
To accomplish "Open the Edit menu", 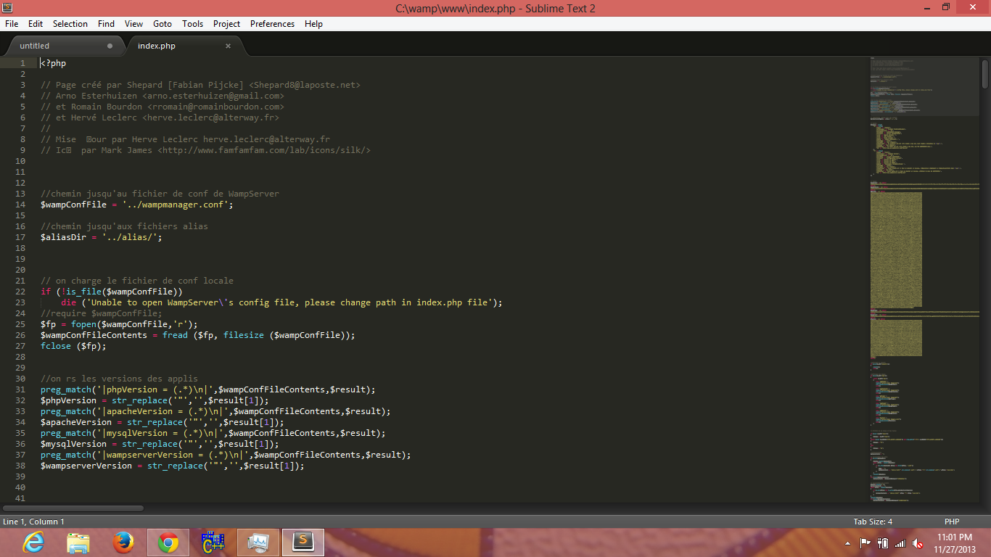I will point(36,24).
